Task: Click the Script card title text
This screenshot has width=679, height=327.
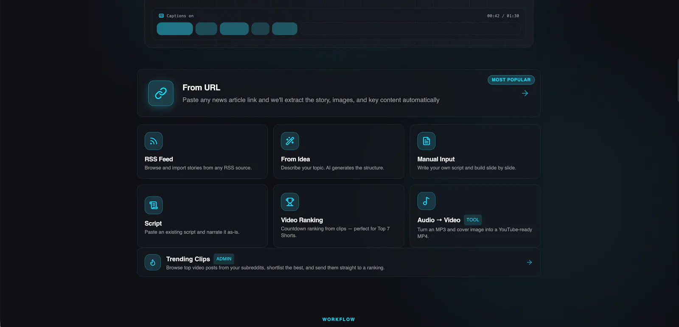Action: point(153,223)
